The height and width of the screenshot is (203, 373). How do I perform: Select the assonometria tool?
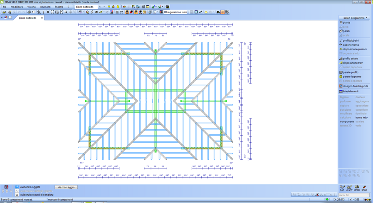[351, 45]
